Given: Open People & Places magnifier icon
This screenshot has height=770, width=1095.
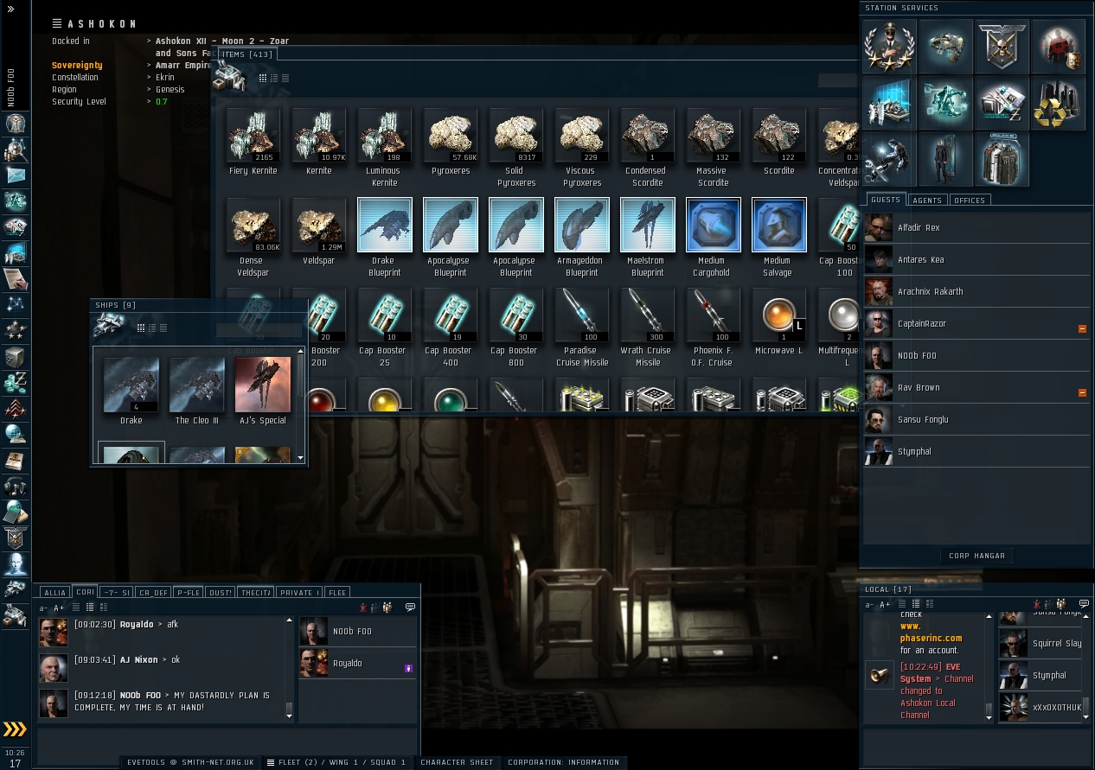Looking at the screenshot, I should 15,150.
